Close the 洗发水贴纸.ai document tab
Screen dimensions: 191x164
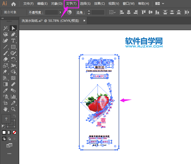(x=84, y=21)
